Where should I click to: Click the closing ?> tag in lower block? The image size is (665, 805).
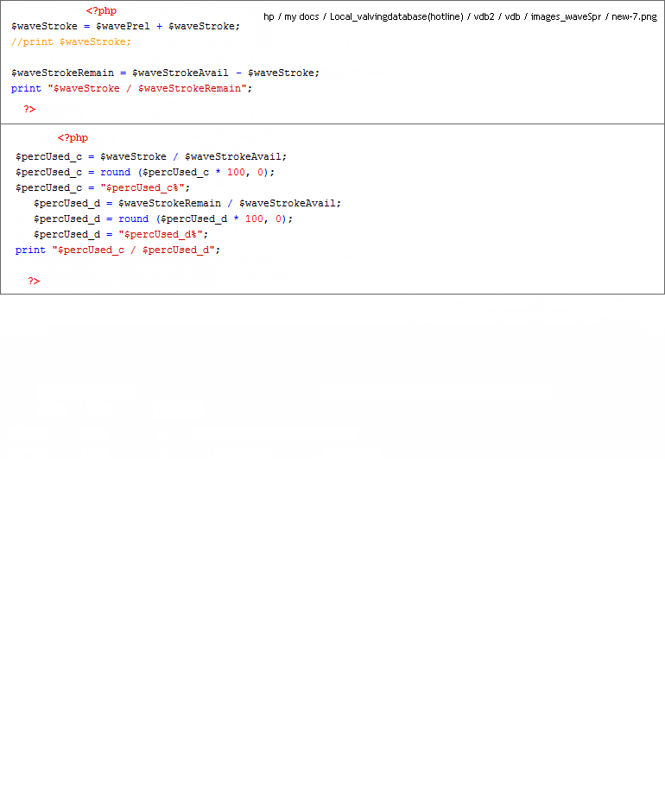coord(34,281)
